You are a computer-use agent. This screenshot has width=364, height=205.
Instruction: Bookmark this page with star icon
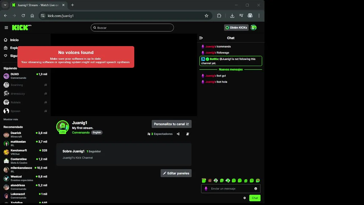point(206,16)
